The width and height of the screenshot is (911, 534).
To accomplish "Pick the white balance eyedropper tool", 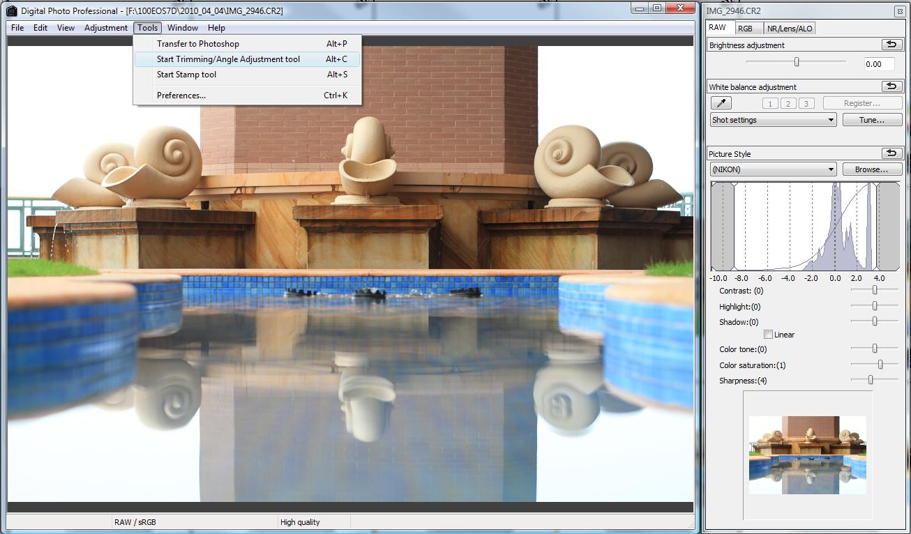I will [x=721, y=103].
